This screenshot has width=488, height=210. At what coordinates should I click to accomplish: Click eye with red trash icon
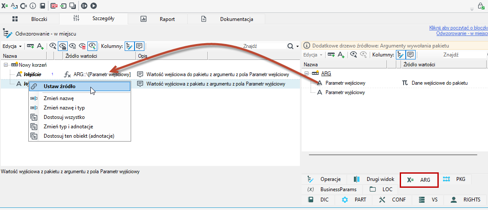(82, 46)
